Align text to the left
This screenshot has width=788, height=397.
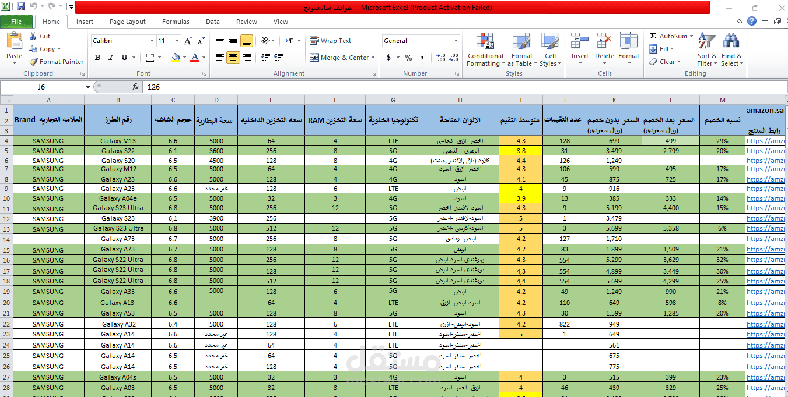pyautogui.click(x=220, y=57)
